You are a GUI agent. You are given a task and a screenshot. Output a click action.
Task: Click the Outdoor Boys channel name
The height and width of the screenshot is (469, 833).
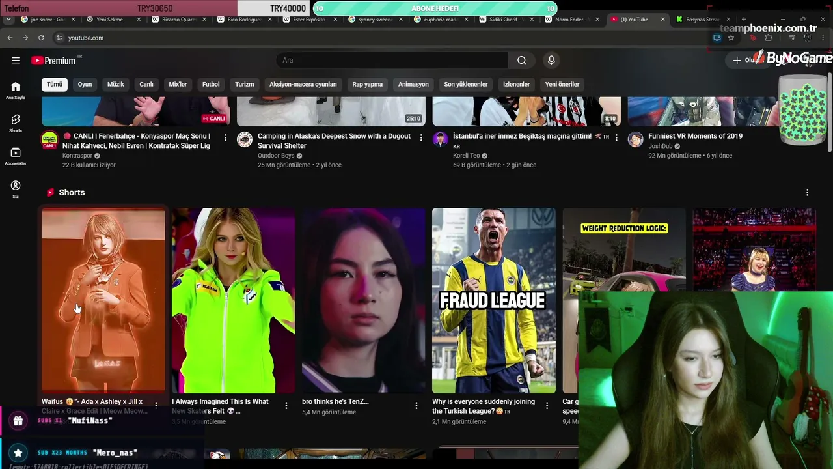[276, 156]
